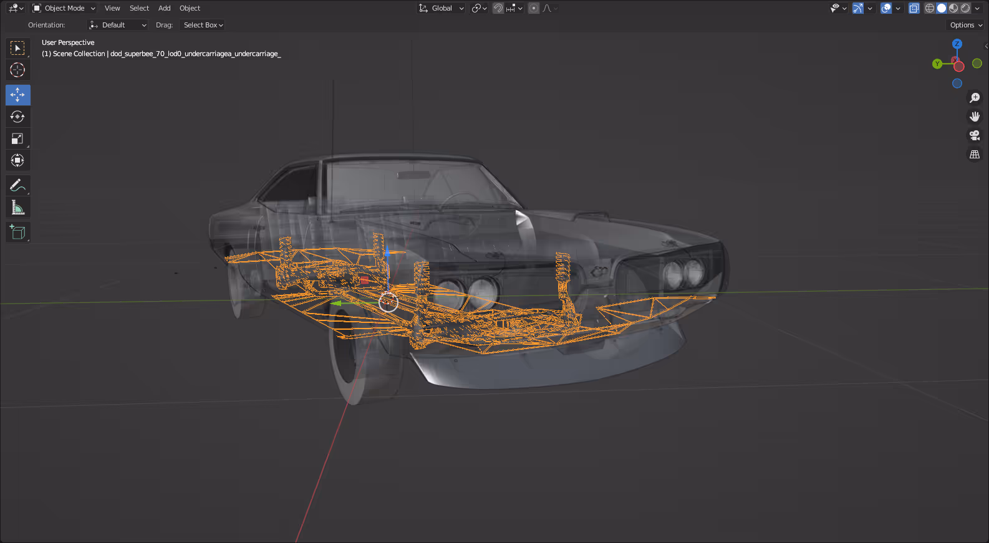Expand the Global transform orientation dropdown
This screenshot has height=543, width=989.
pyautogui.click(x=441, y=8)
